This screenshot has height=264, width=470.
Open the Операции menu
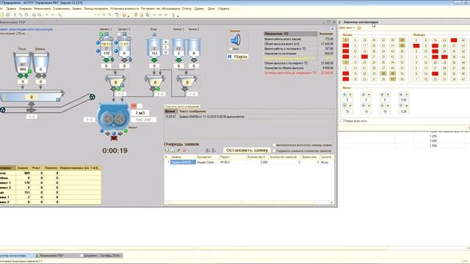25,9
